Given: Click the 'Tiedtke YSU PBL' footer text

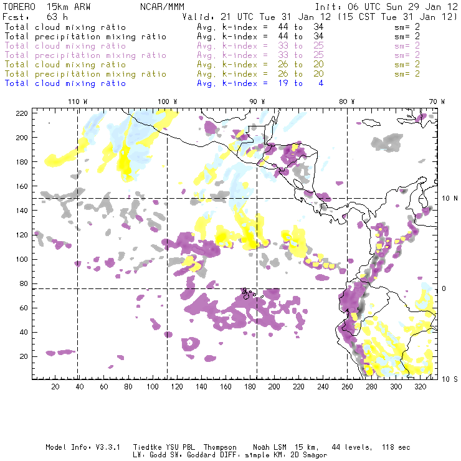Looking at the screenshot, I should [x=164, y=447].
